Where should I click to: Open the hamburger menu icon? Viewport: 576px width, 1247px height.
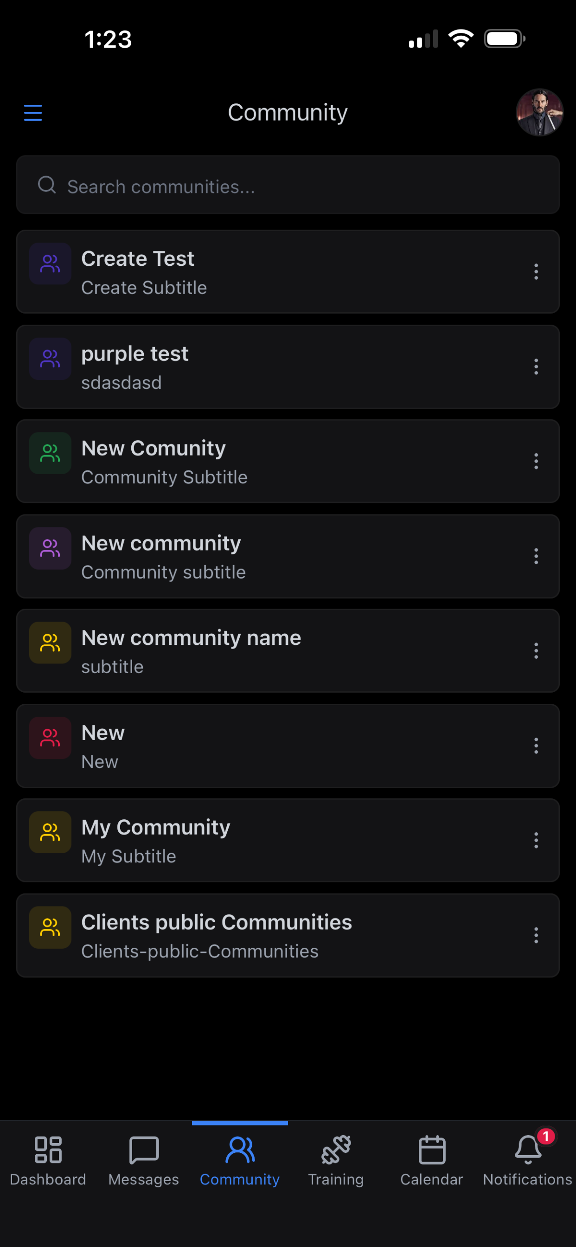[33, 113]
